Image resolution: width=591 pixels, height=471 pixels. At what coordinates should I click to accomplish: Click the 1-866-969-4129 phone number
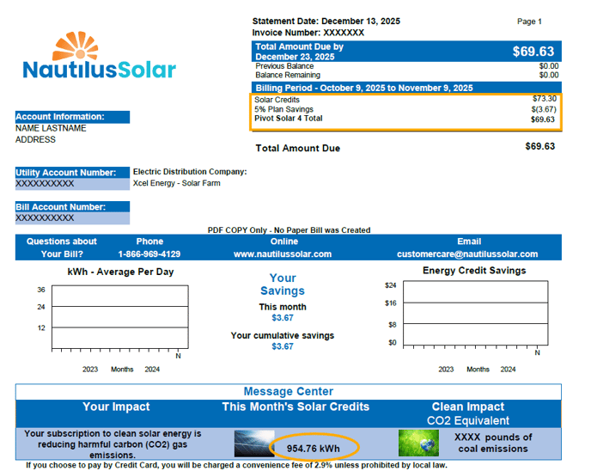point(149,254)
